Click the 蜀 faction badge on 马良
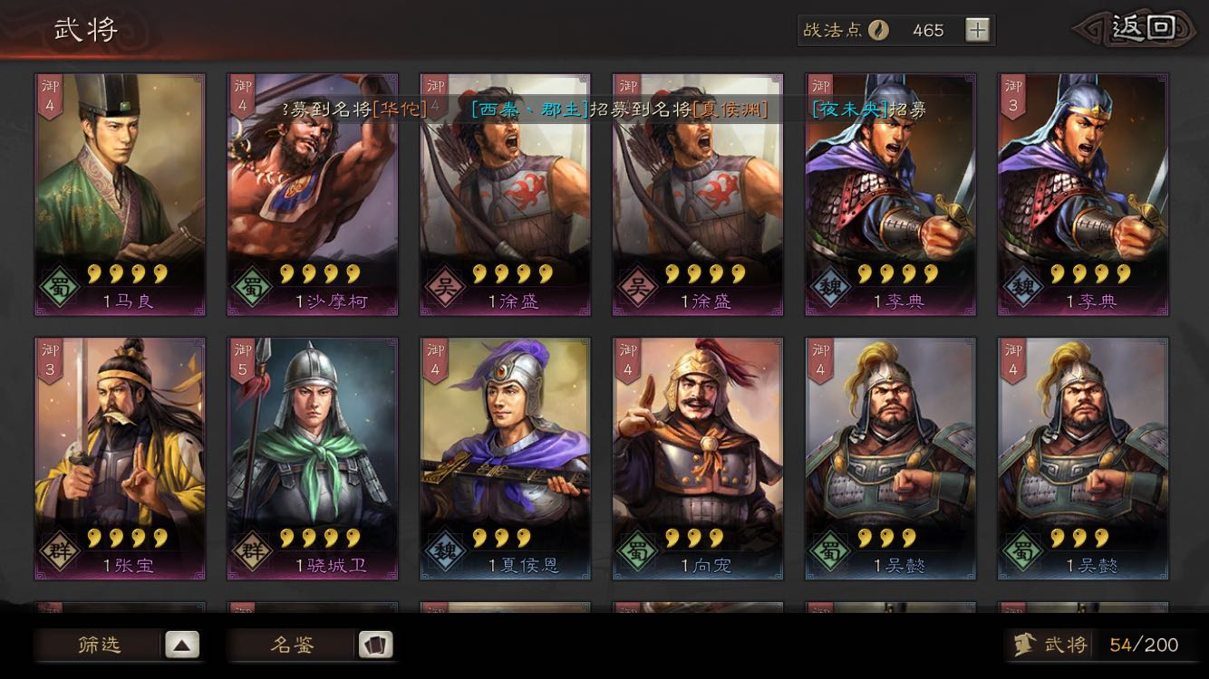 click(x=59, y=289)
